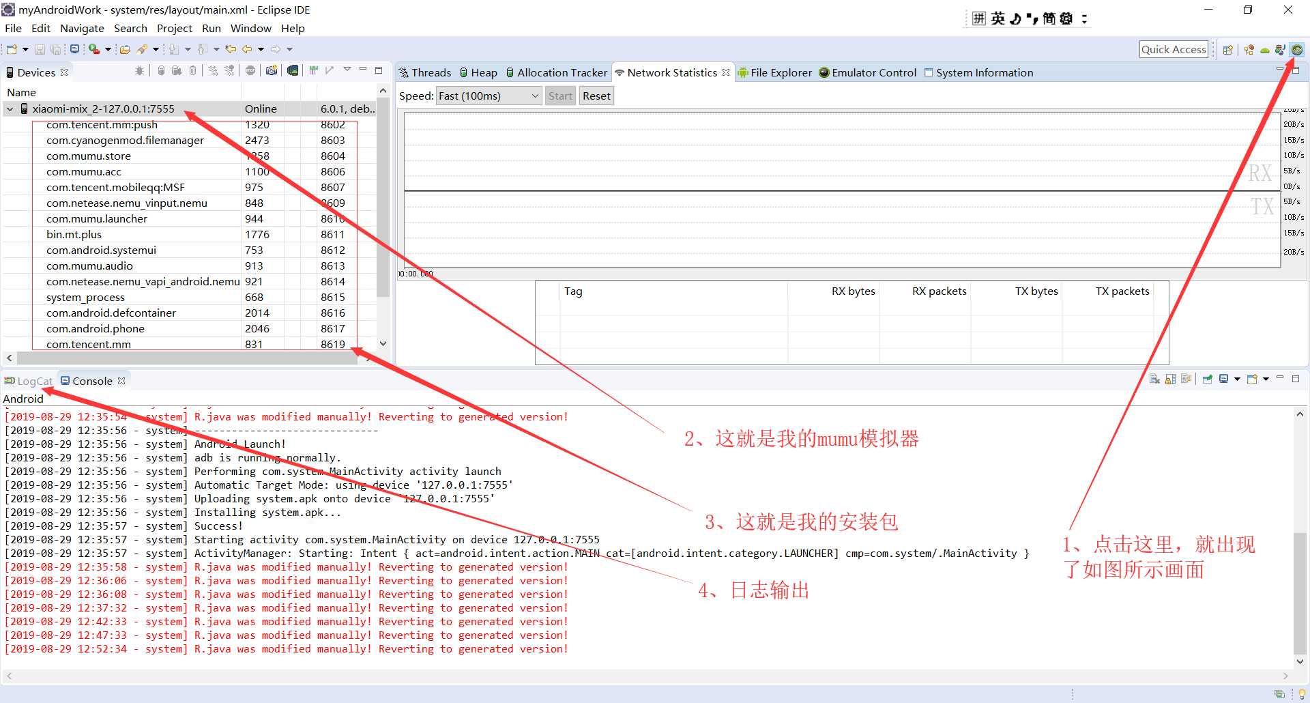Open a terminal from the main toolbar
1310x703 pixels.
(74, 49)
